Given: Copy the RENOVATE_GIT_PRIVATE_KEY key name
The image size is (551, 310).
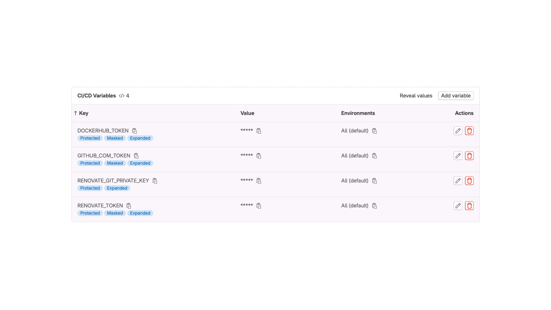Looking at the screenshot, I should (x=155, y=181).
